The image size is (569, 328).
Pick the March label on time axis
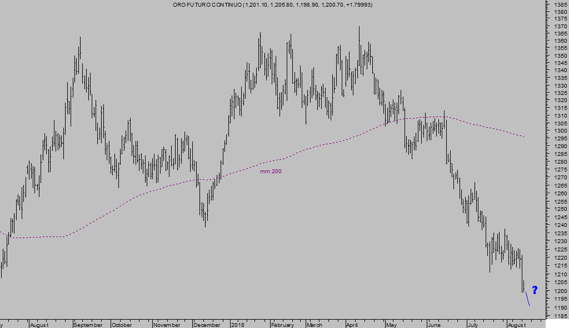click(315, 325)
